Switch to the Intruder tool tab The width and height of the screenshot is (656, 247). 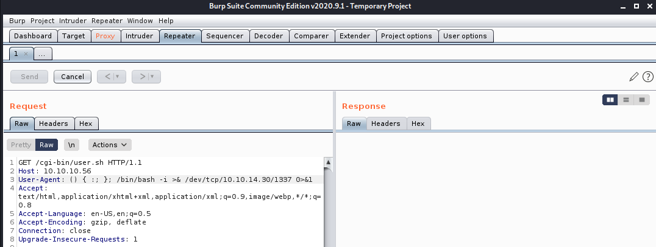(x=140, y=36)
